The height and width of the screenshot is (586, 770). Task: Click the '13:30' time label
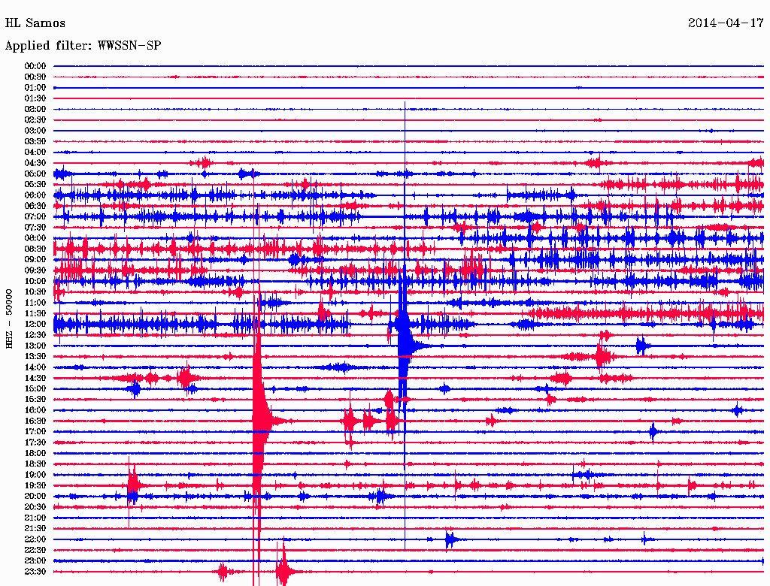(x=35, y=356)
